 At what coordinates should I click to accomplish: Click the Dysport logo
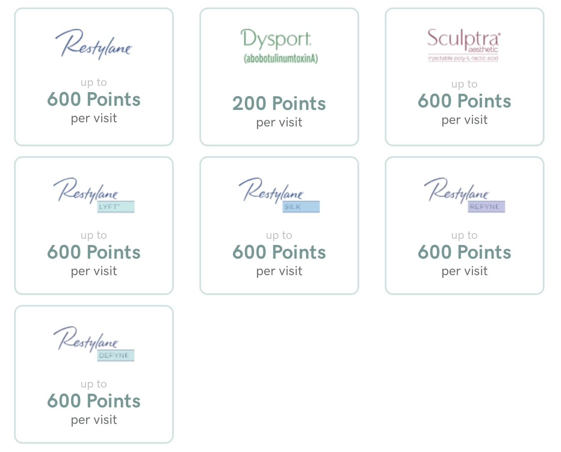280,46
